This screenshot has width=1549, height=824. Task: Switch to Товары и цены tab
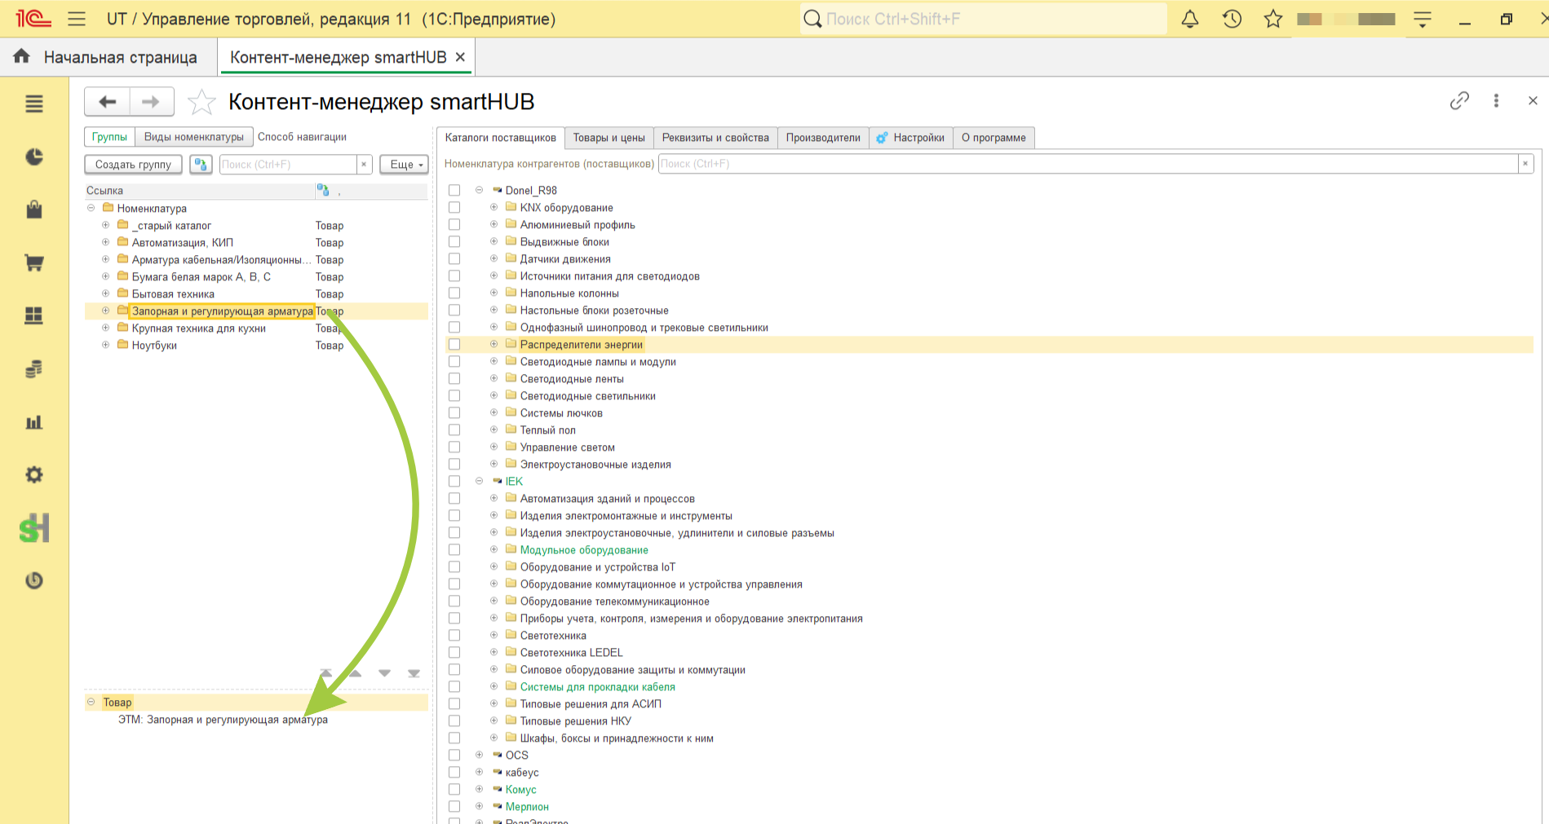point(609,138)
